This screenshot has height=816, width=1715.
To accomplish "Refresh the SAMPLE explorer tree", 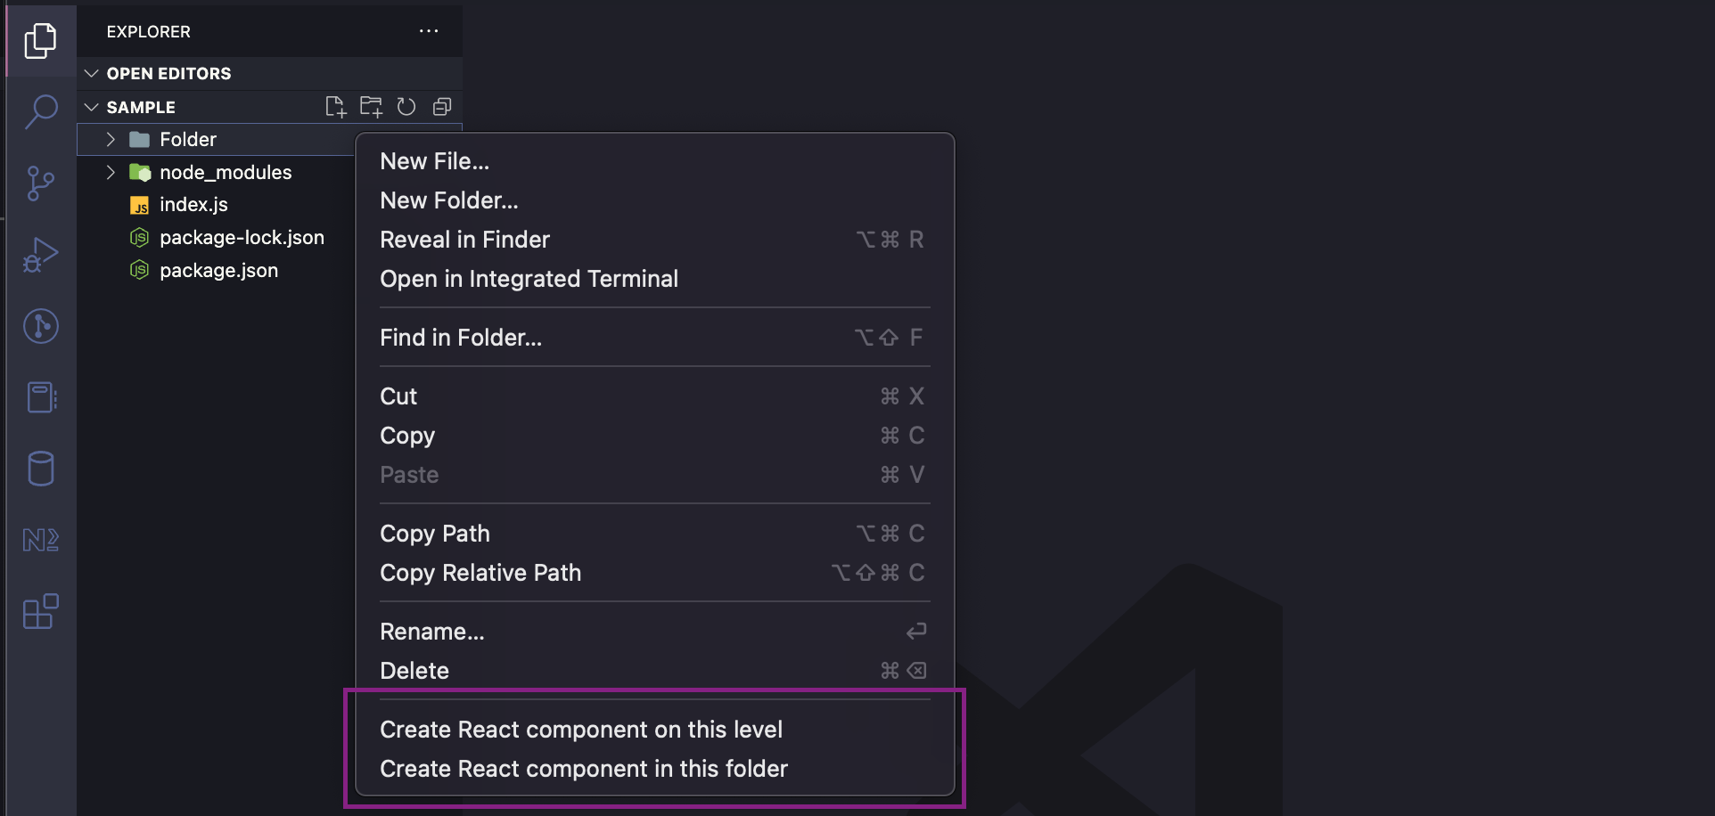I will tap(406, 107).
